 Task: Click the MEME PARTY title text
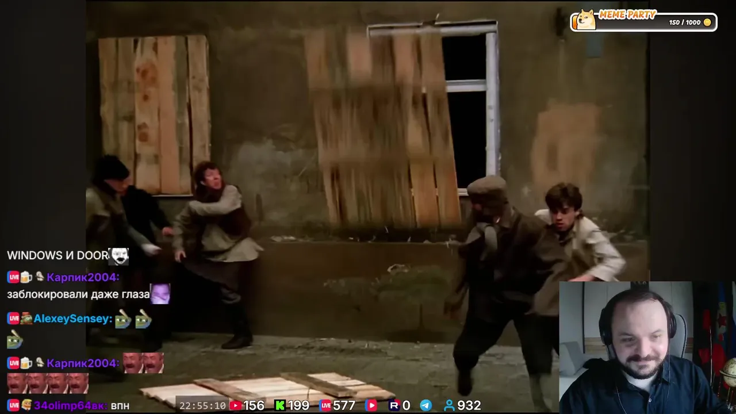(627, 14)
